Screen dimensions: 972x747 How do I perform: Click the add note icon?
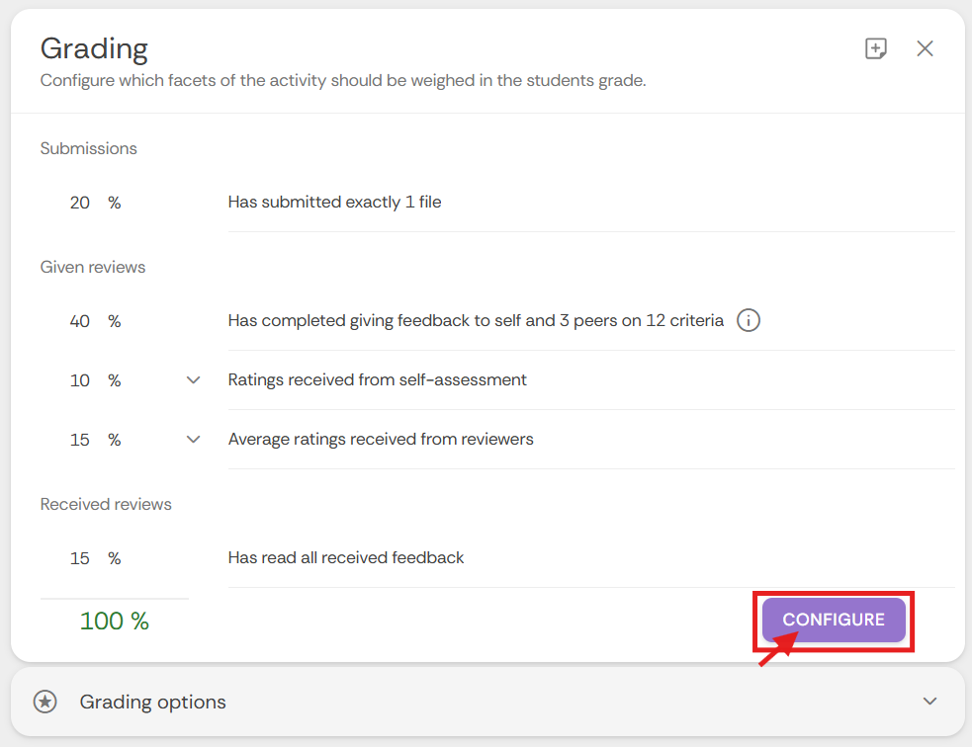[x=875, y=48]
